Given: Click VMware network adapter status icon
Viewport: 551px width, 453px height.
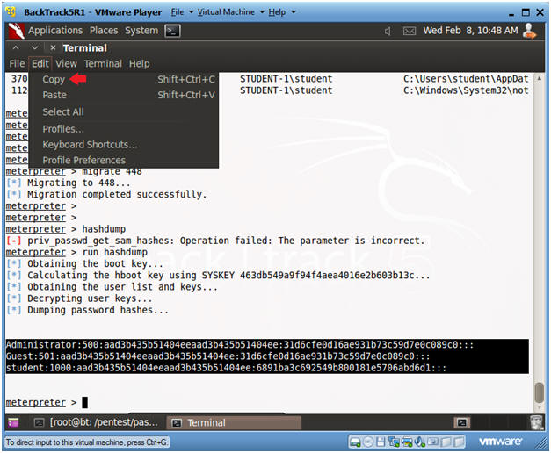Looking at the screenshot, I should pyautogui.click(x=394, y=442).
